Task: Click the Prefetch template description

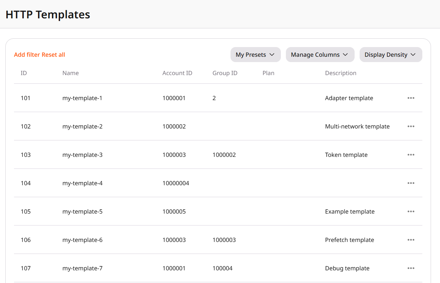Action: tap(350, 240)
